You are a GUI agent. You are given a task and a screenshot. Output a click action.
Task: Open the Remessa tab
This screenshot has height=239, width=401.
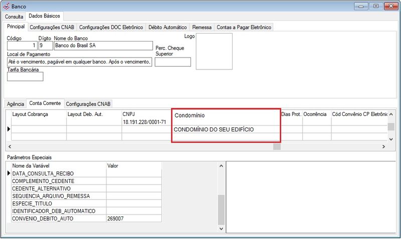coord(202,27)
